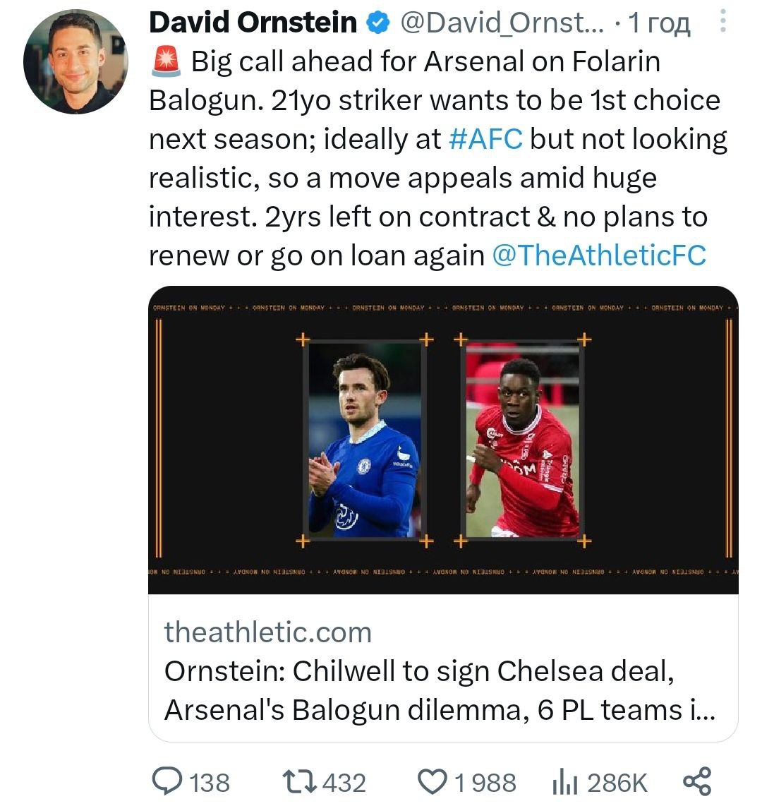Click the @David_Ornst... handle
This screenshot has width=762, height=806.
502,24
